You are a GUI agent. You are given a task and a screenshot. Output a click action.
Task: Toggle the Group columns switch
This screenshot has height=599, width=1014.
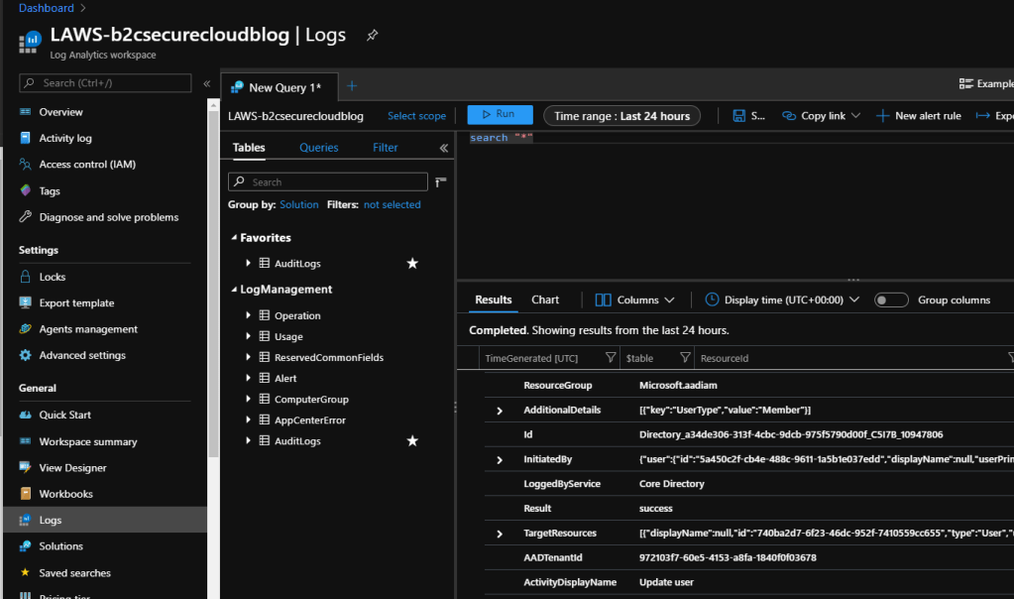point(891,299)
